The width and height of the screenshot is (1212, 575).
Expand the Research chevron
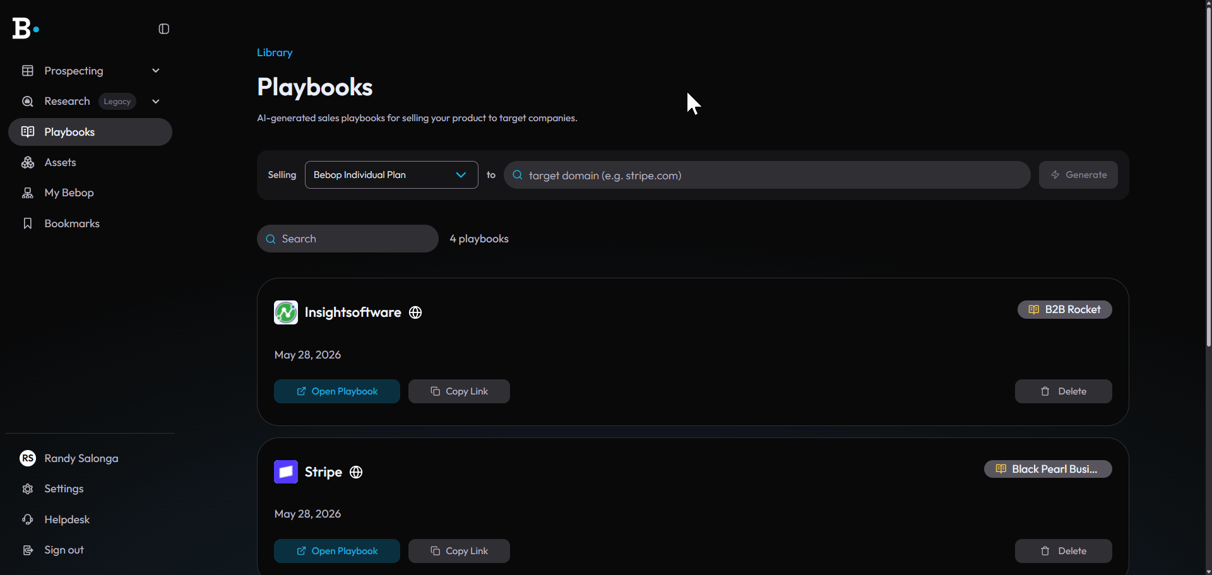156,101
